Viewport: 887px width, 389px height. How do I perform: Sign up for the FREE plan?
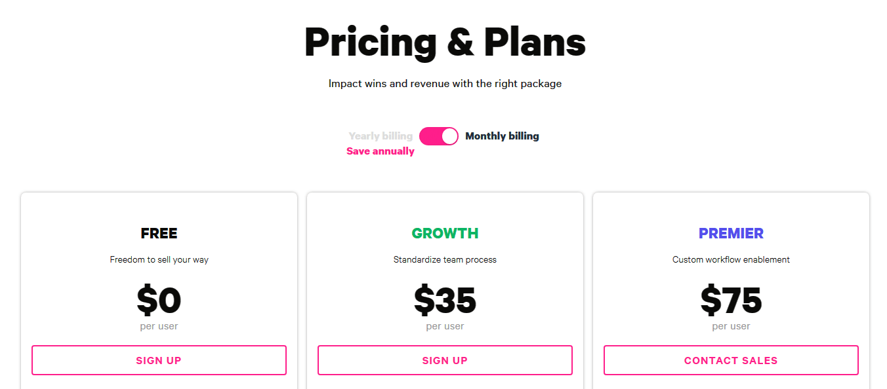159,360
